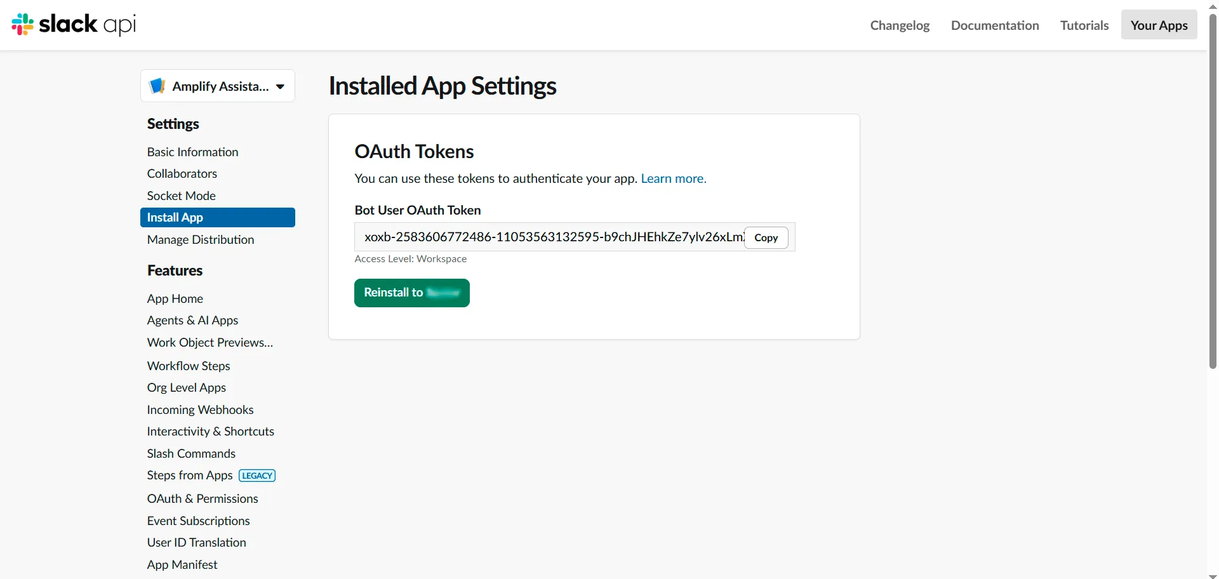Click the "Features" sidebar heading
1219x579 pixels.
[175, 270]
